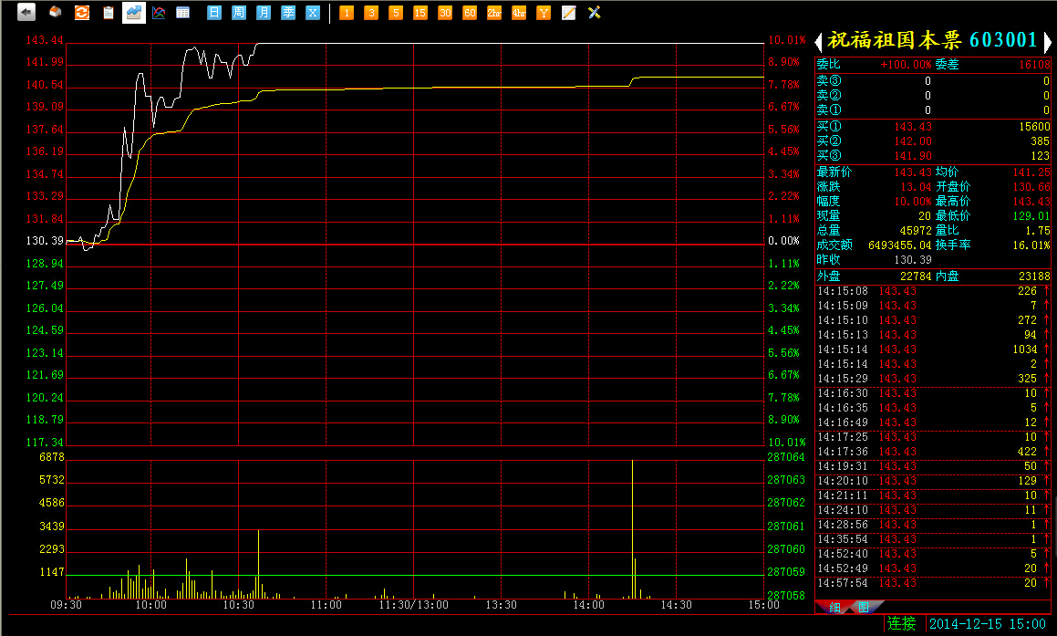Switch to the K-line curves chart icon
The width and height of the screenshot is (1057, 636).
(x=159, y=12)
